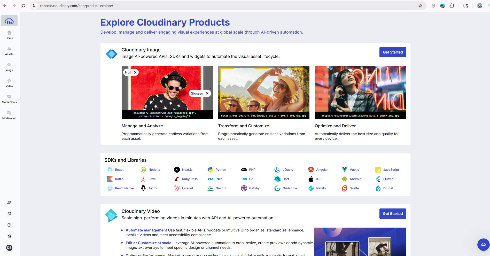Click the Svelte SDK icon
Image resolution: width=490 pixels, height=256 pixels.
345,188
